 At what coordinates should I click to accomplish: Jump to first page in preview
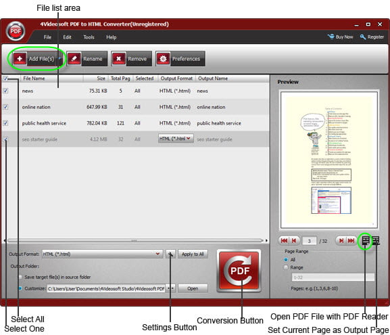click(x=284, y=241)
